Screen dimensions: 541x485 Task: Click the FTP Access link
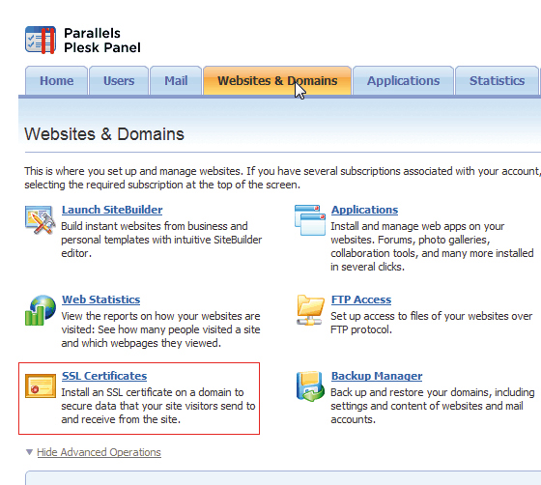point(361,300)
